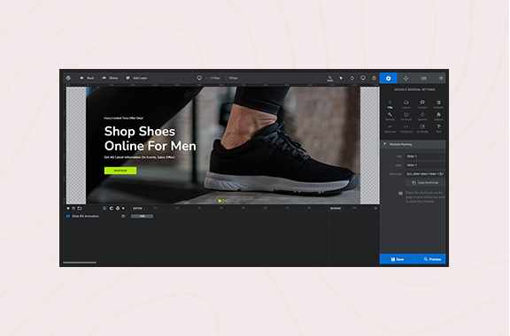The width and height of the screenshot is (510, 336).
Task: Click the Shortcode text field
Action: pos(425,174)
